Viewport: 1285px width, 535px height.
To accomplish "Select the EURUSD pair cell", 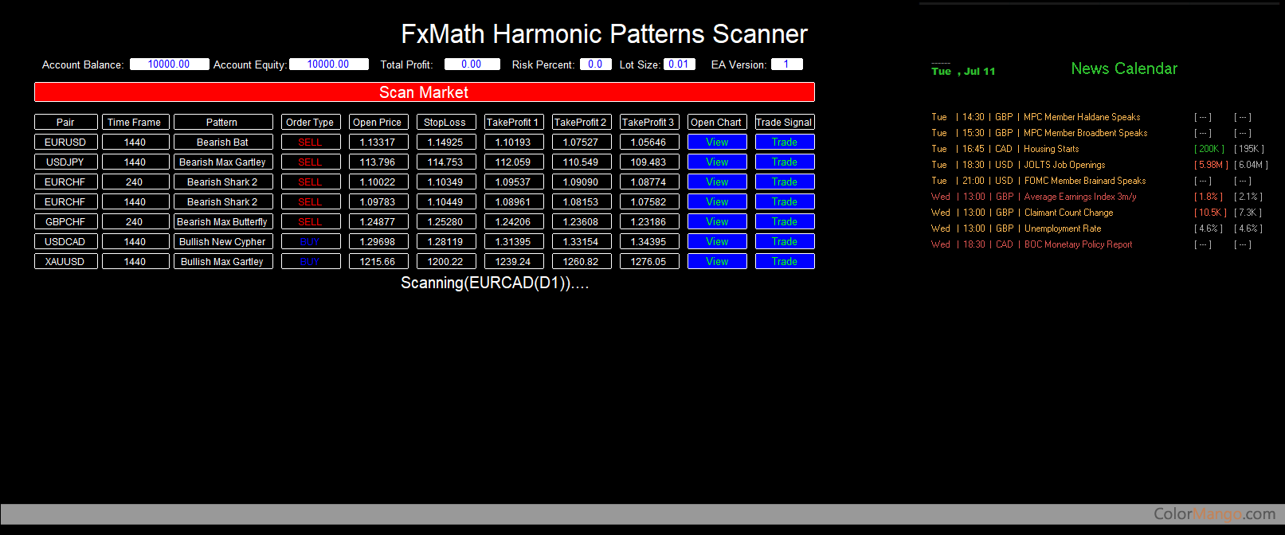I will [65, 142].
